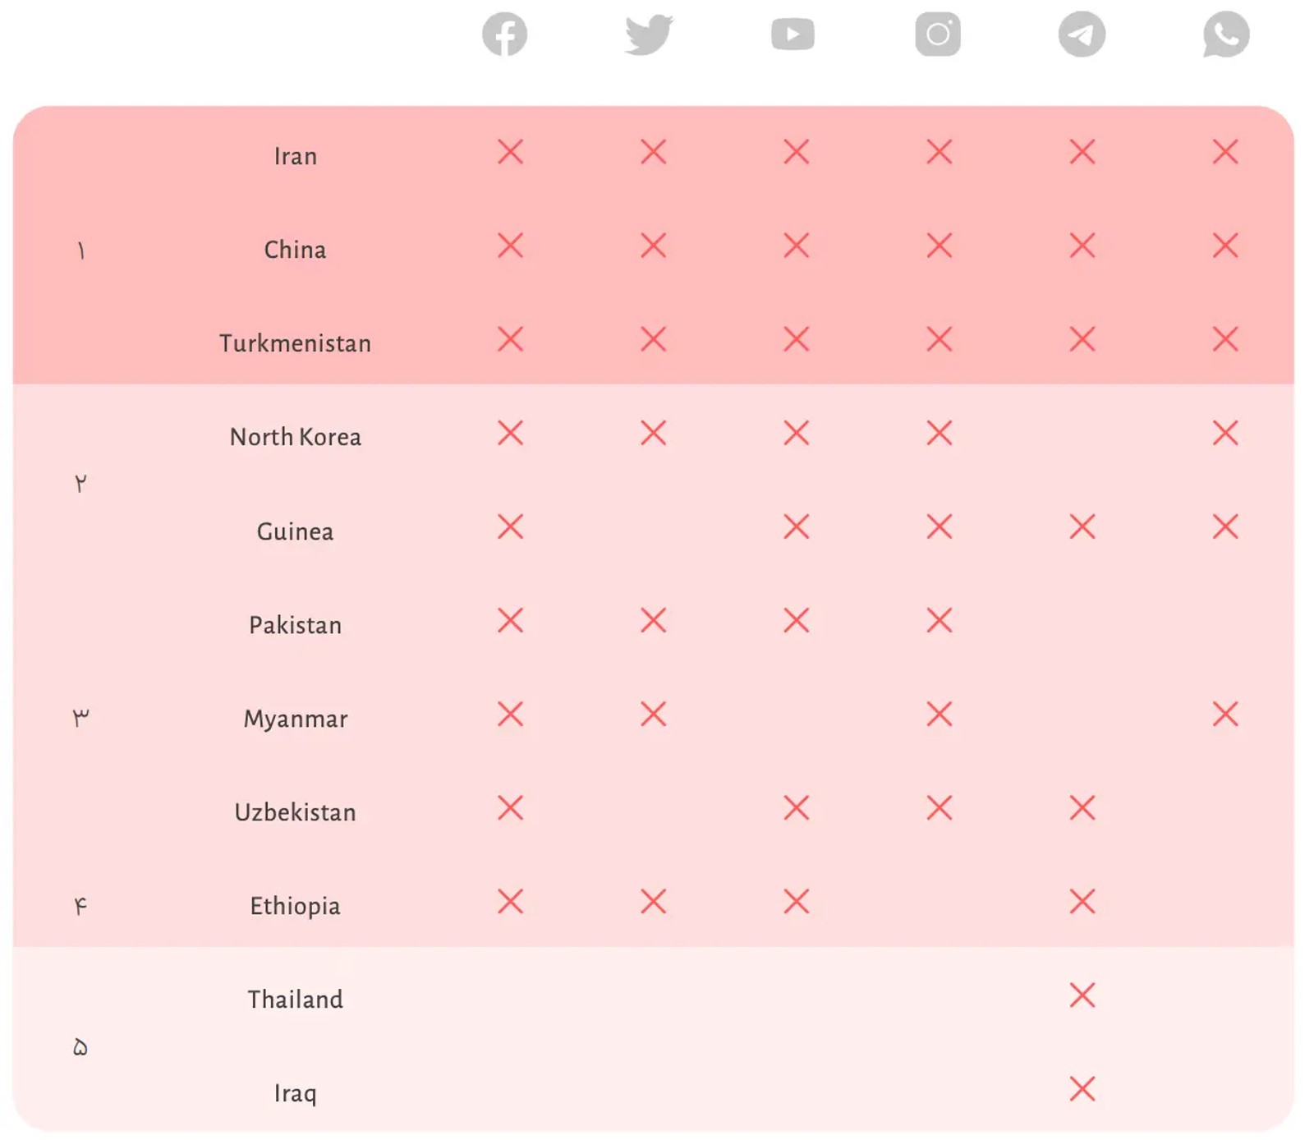Viewport: 1314px width, 1140px height.
Task: Click Myanmar's Twitter X mark
Action: [x=653, y=715]
